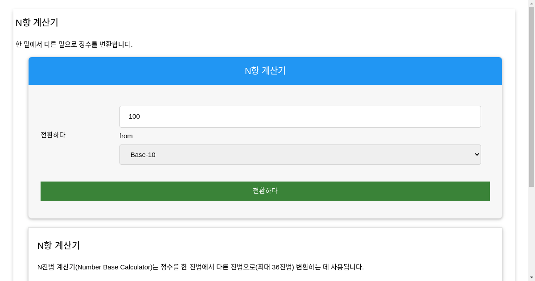Focus the number input containing 100
The image size is (535, 281).
pyautogui.click(x=300, y=116)
